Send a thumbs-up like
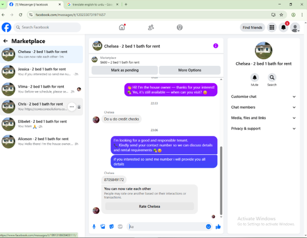307x238 pixels. point(218,226)
